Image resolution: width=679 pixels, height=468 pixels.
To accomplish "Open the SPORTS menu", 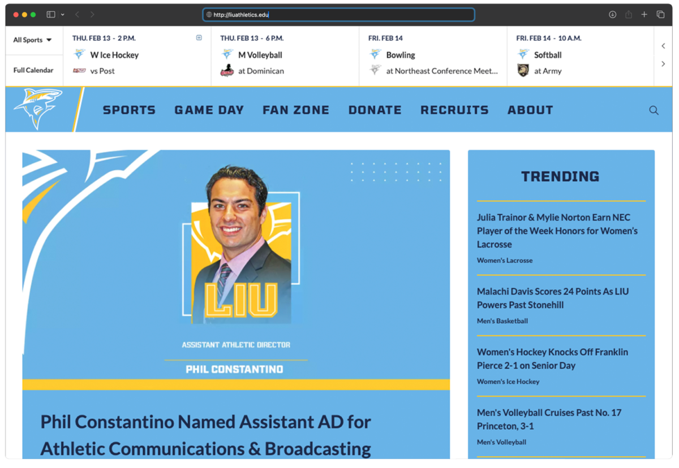I will [129, 110].
